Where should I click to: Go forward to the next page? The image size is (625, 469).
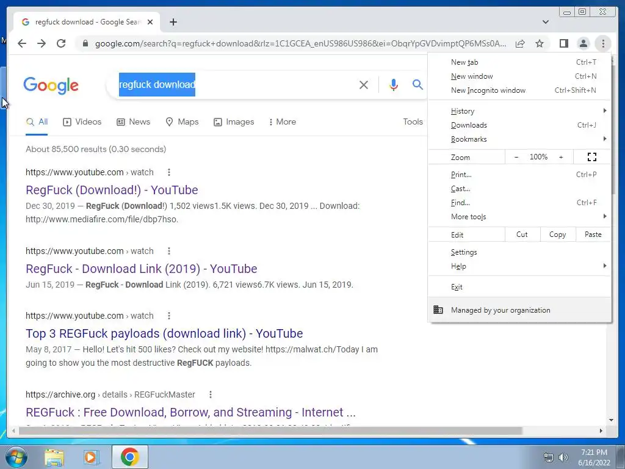(x=42, y=43)
